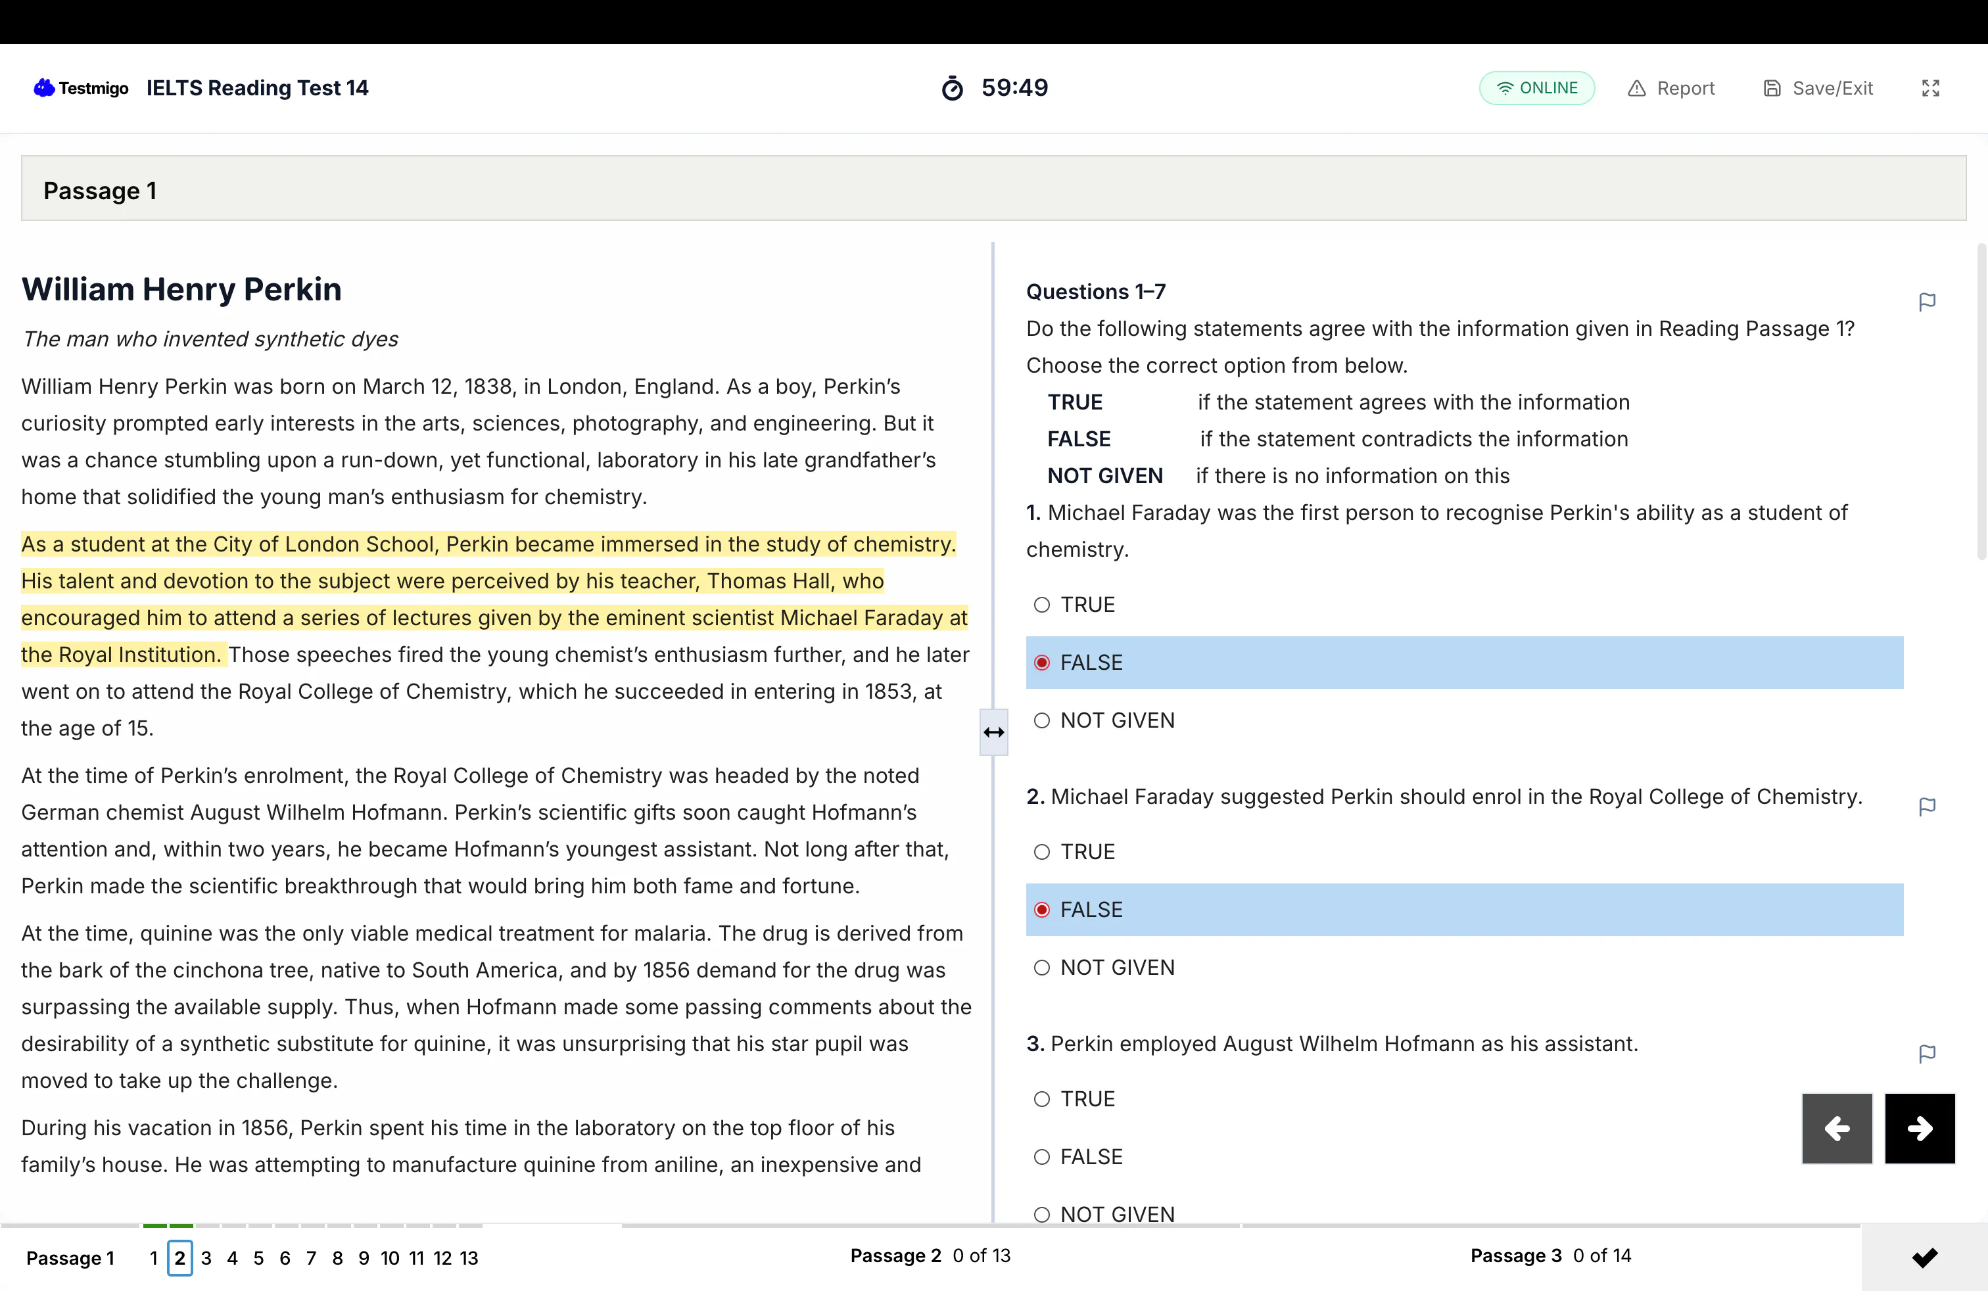Jump to question 10 in navigator

390,1257
